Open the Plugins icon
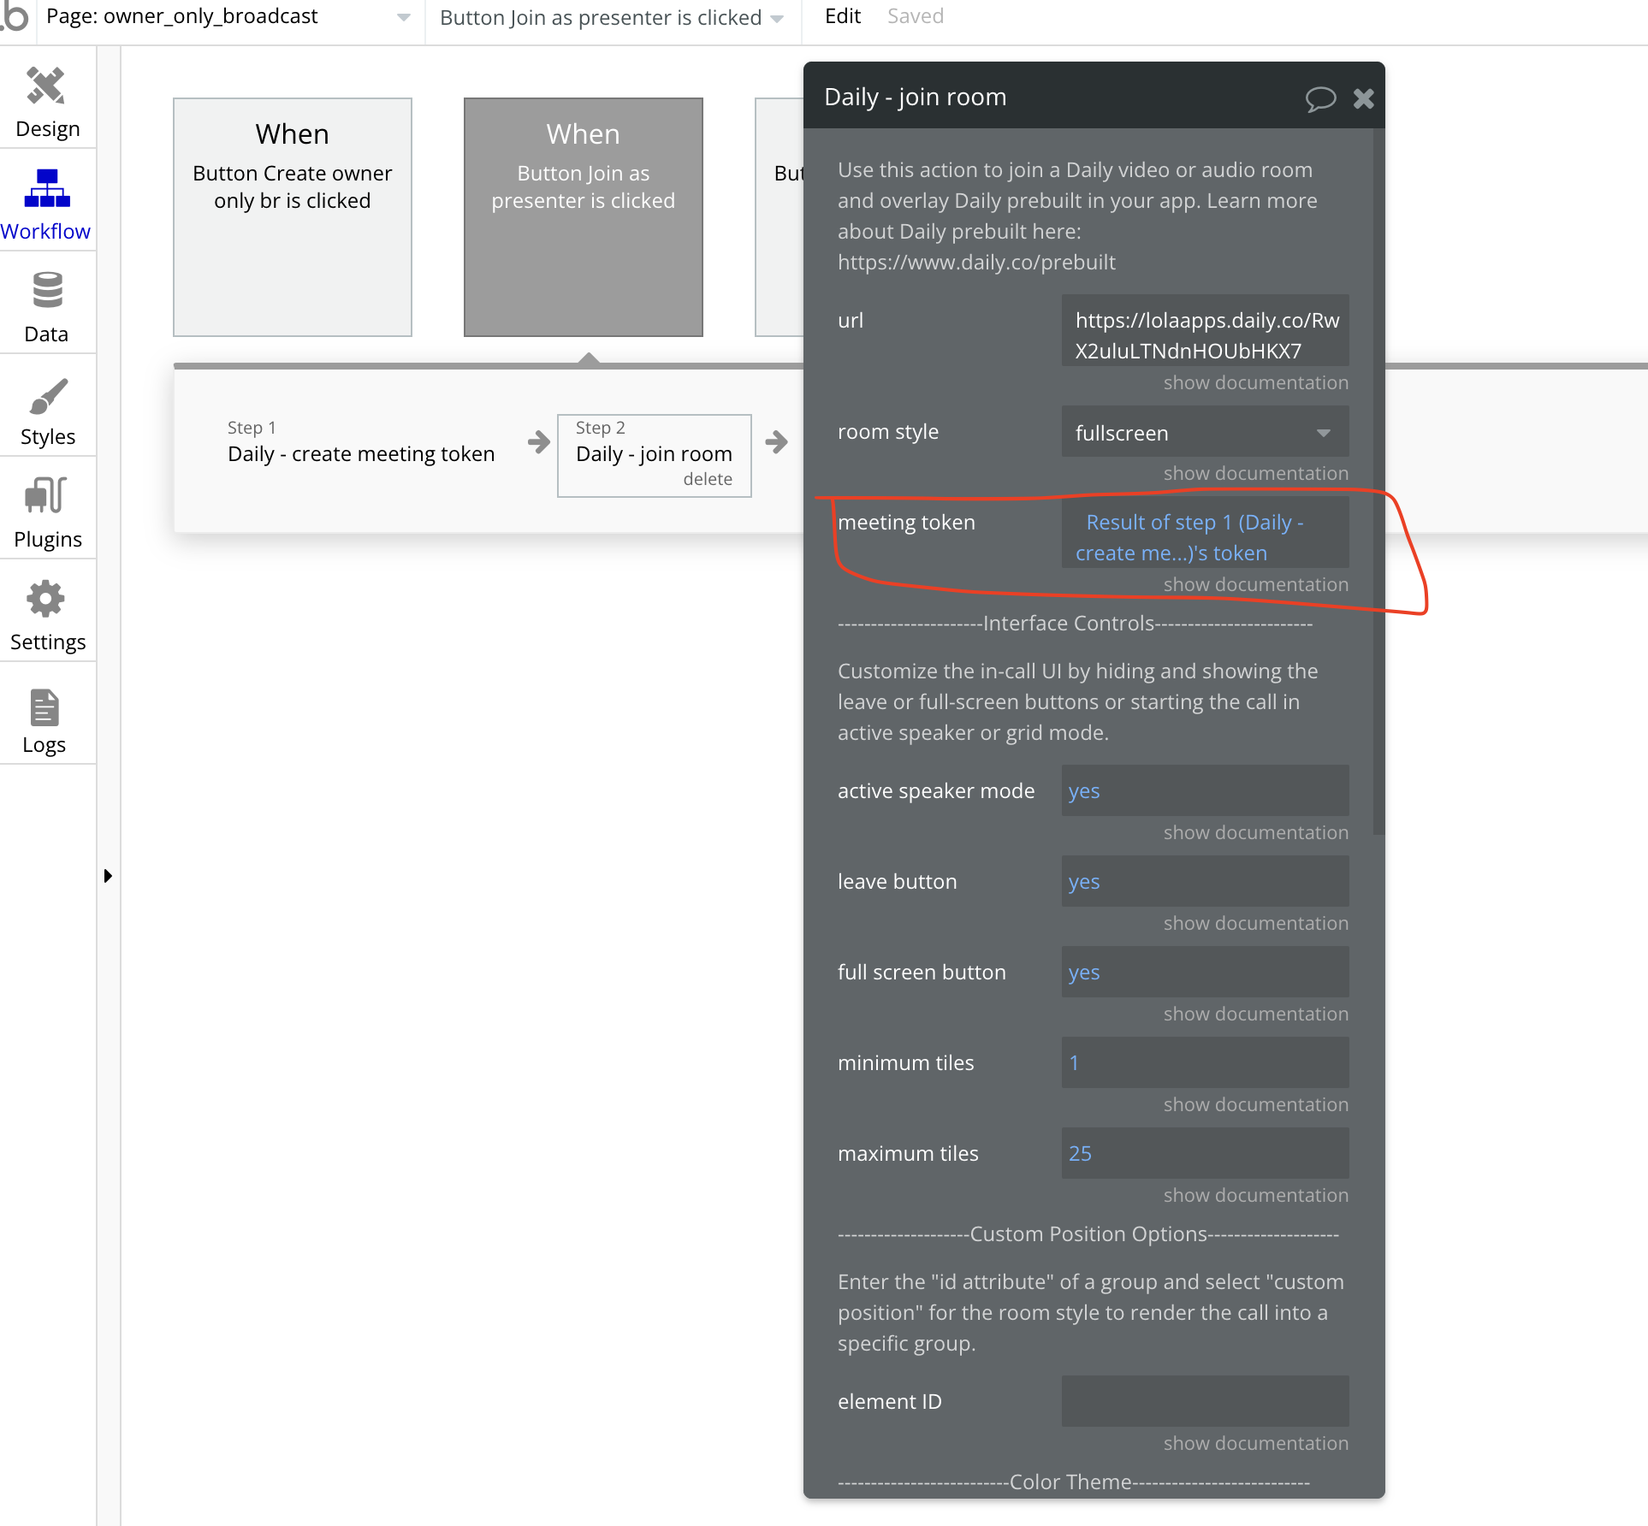Image resolution: width=1648 pixels, height=1526 pixels. (x=46, y=495)
